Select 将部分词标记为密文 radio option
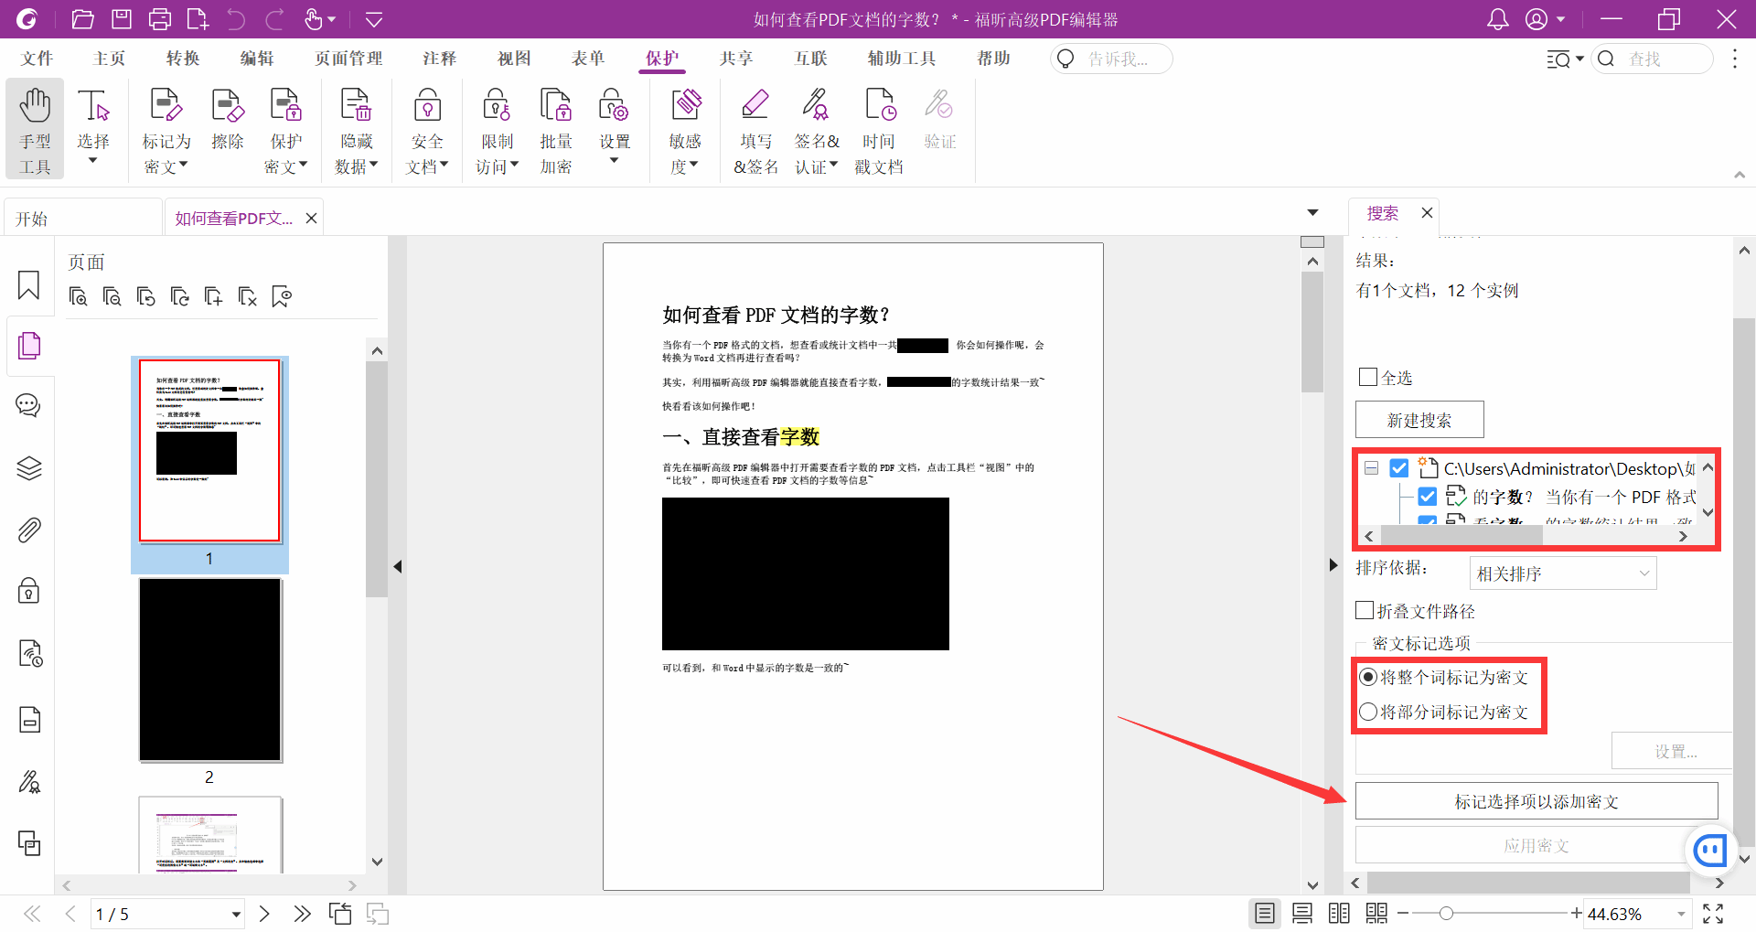The height and width of the screenshot is (932, 1756). coord(1368,712)
